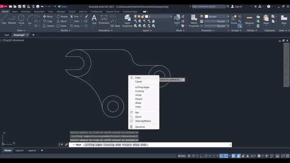Select the Line tool
Screen dimensions: 290x163
click(x=4, y=19)
